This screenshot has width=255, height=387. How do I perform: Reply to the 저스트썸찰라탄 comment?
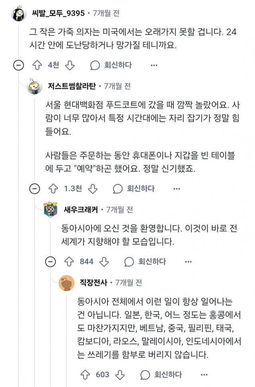pyautogui.click(x=133, y=188)
